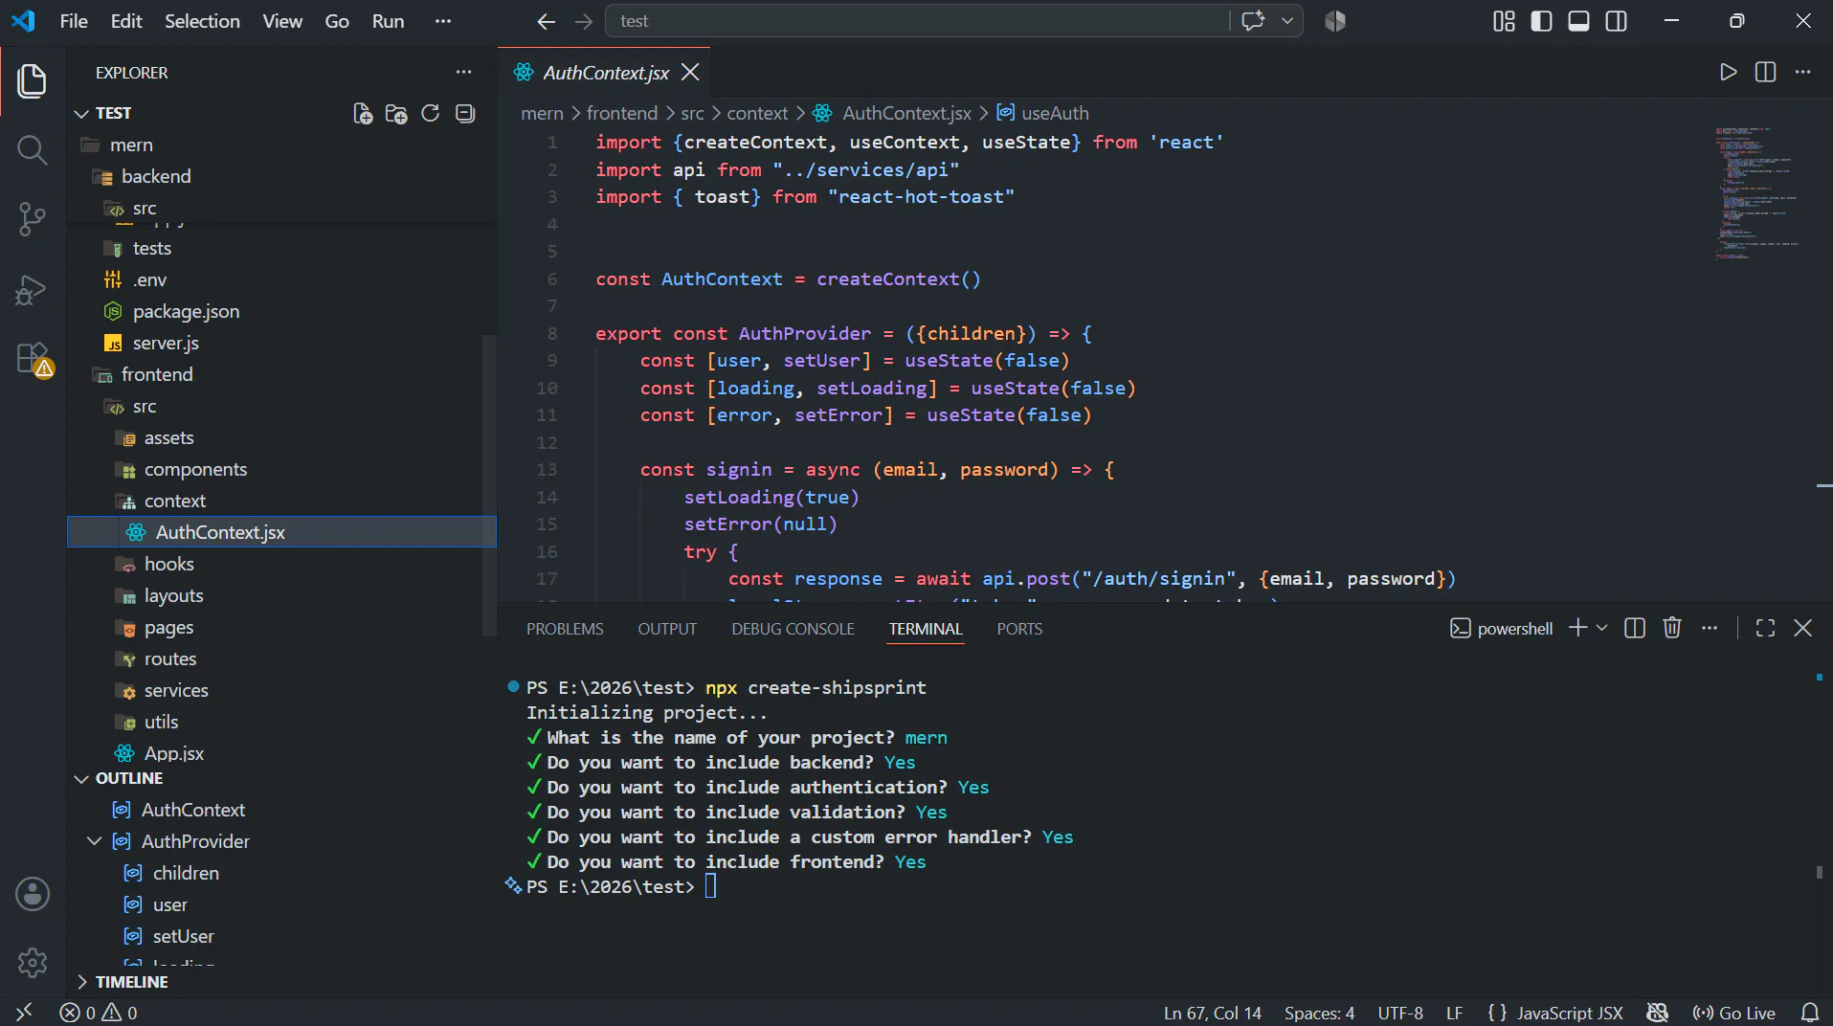The image size is (1833, 1026).
Task: Open the Source Control view icon
Action: point(32,219)
